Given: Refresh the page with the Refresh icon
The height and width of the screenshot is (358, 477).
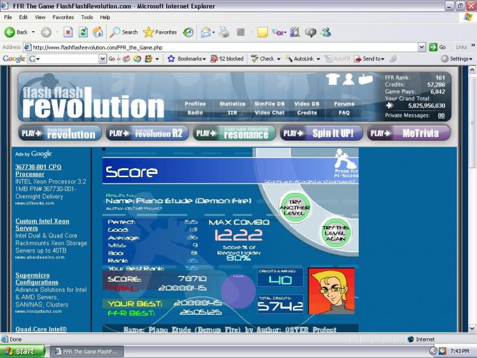Looking at the screenshot, I should pos(83,32).
